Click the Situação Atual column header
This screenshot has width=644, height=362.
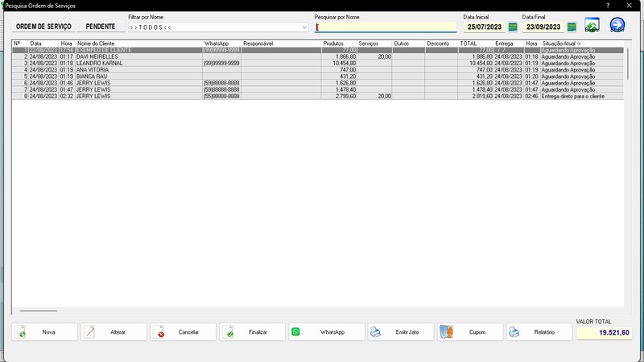click(x=581, y=43)
